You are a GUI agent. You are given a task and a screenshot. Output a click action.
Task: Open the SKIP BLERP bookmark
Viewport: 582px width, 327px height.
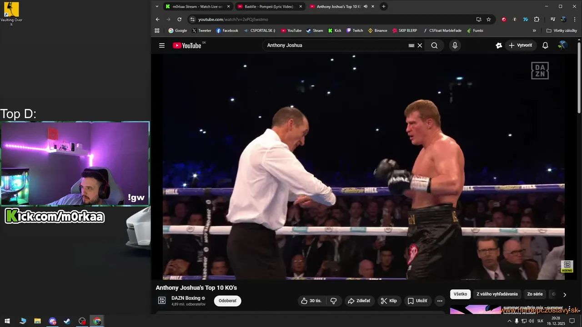pos(405,30)
